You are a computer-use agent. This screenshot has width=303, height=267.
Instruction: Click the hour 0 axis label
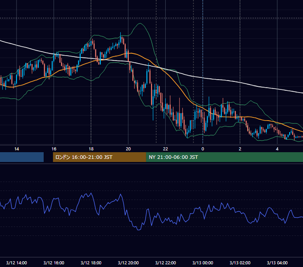203,149
